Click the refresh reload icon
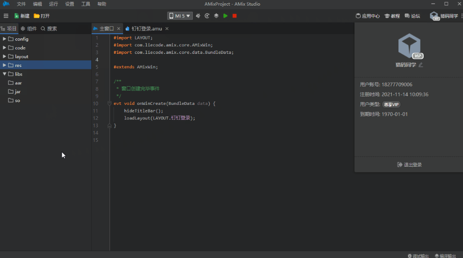This screenshot has width=463, height=258. pos(207,16)
